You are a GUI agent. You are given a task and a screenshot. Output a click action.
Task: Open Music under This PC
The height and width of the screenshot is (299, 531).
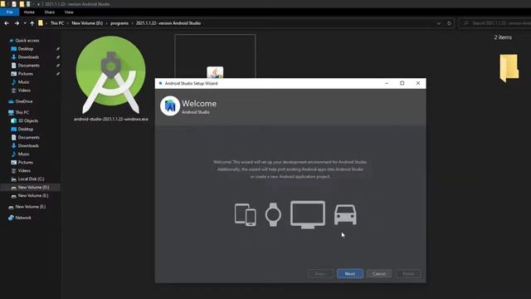(23, 154)
